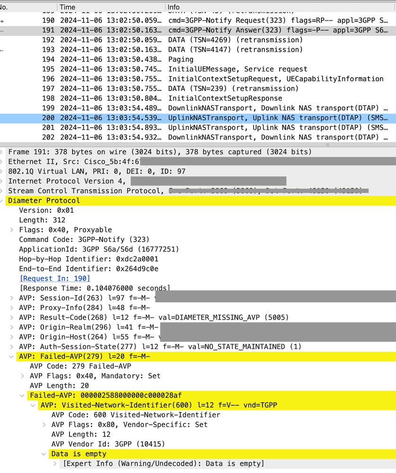Select highlighted packet 200 UplinkNASTransport

[x=198, y=118]
